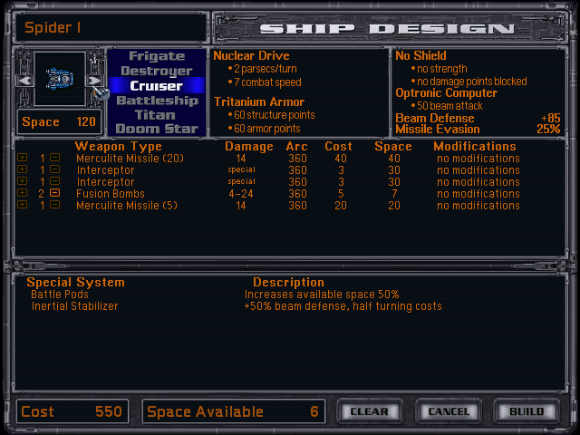Reduce Merculite Missile (20) count with minus

(54, 158)
